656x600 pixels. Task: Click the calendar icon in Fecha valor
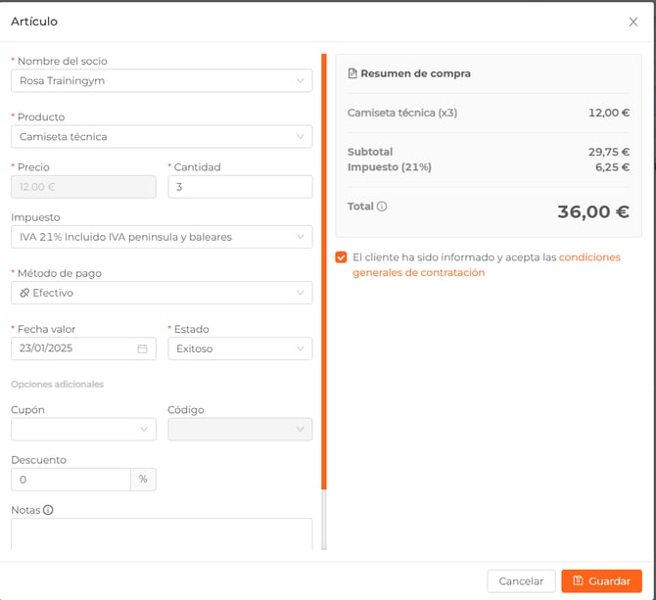pyautogui.click(x=142, y=348)
